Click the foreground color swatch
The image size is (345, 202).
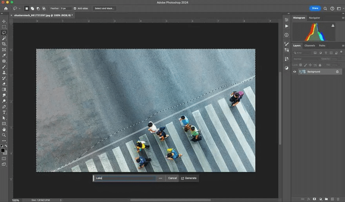(x=3, y=149)
